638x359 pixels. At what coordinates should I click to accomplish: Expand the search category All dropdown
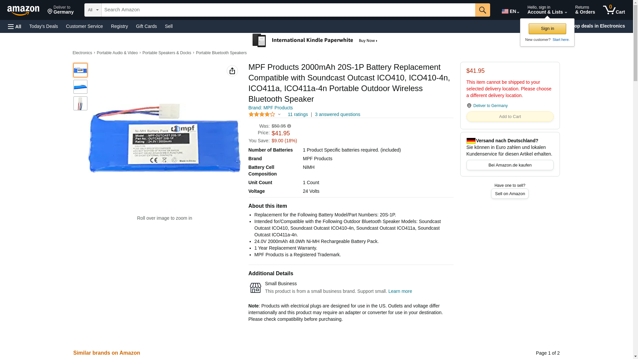[93, 10]
